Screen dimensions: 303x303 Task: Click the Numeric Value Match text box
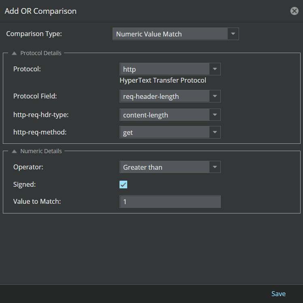pyautogui.click(x=170, y=34)
